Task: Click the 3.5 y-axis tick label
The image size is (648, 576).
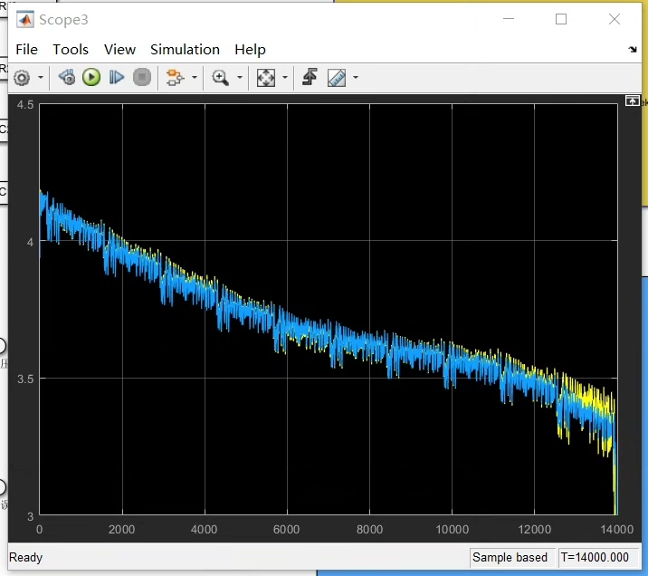Action: tap(25, 379)
